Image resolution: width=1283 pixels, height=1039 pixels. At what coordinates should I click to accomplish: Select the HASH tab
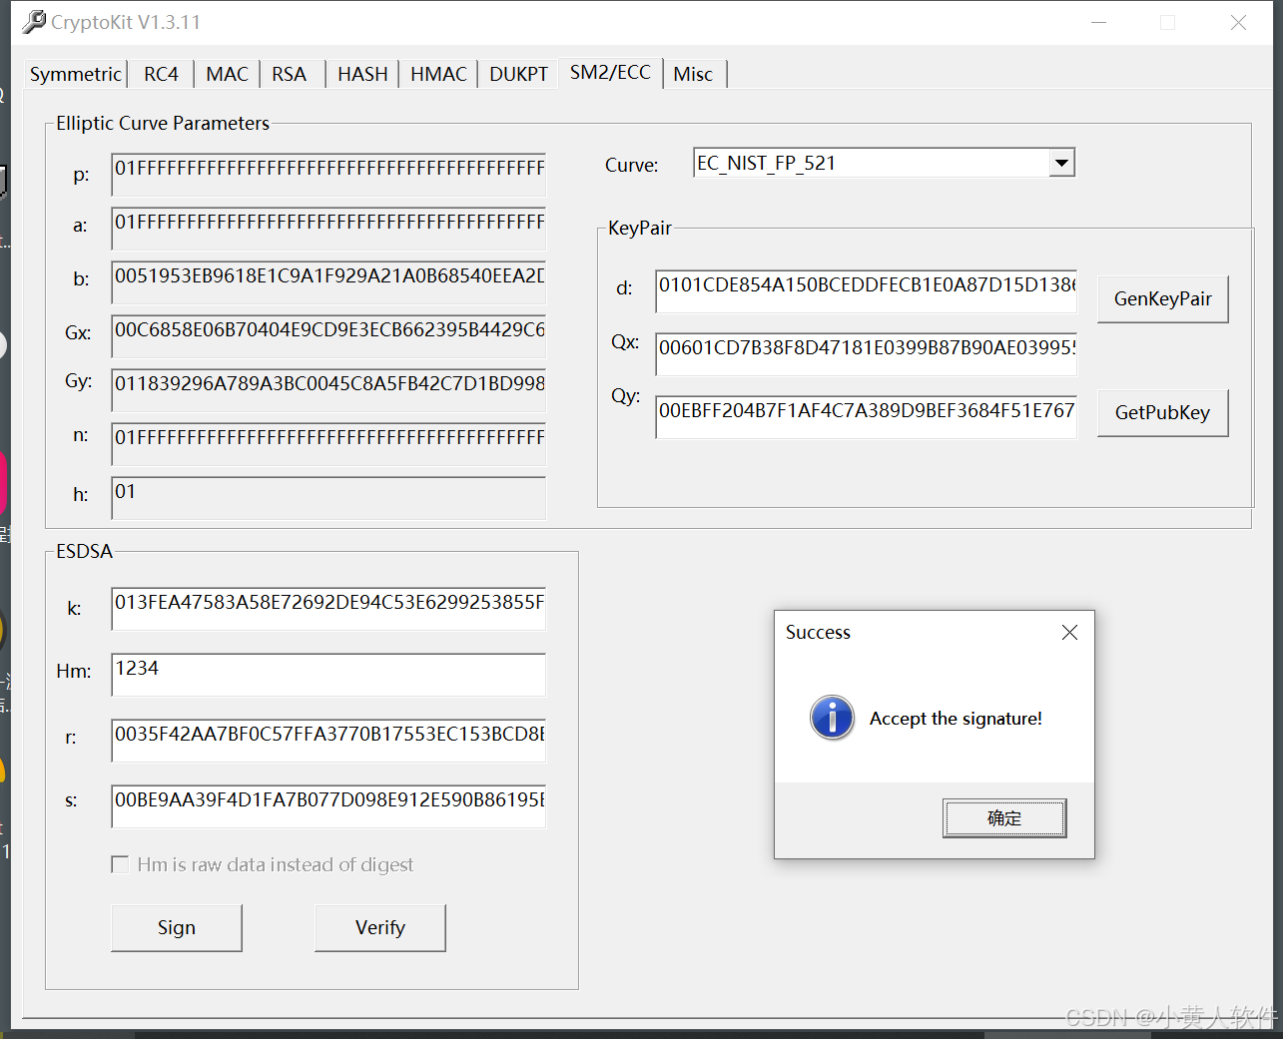361,73
